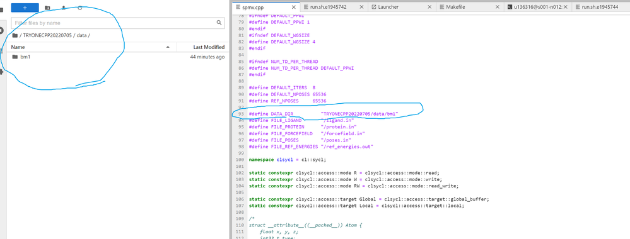Click the namespace clsycl line
Viewport: 630px width, 239px height.
click(x=288, y=159)
